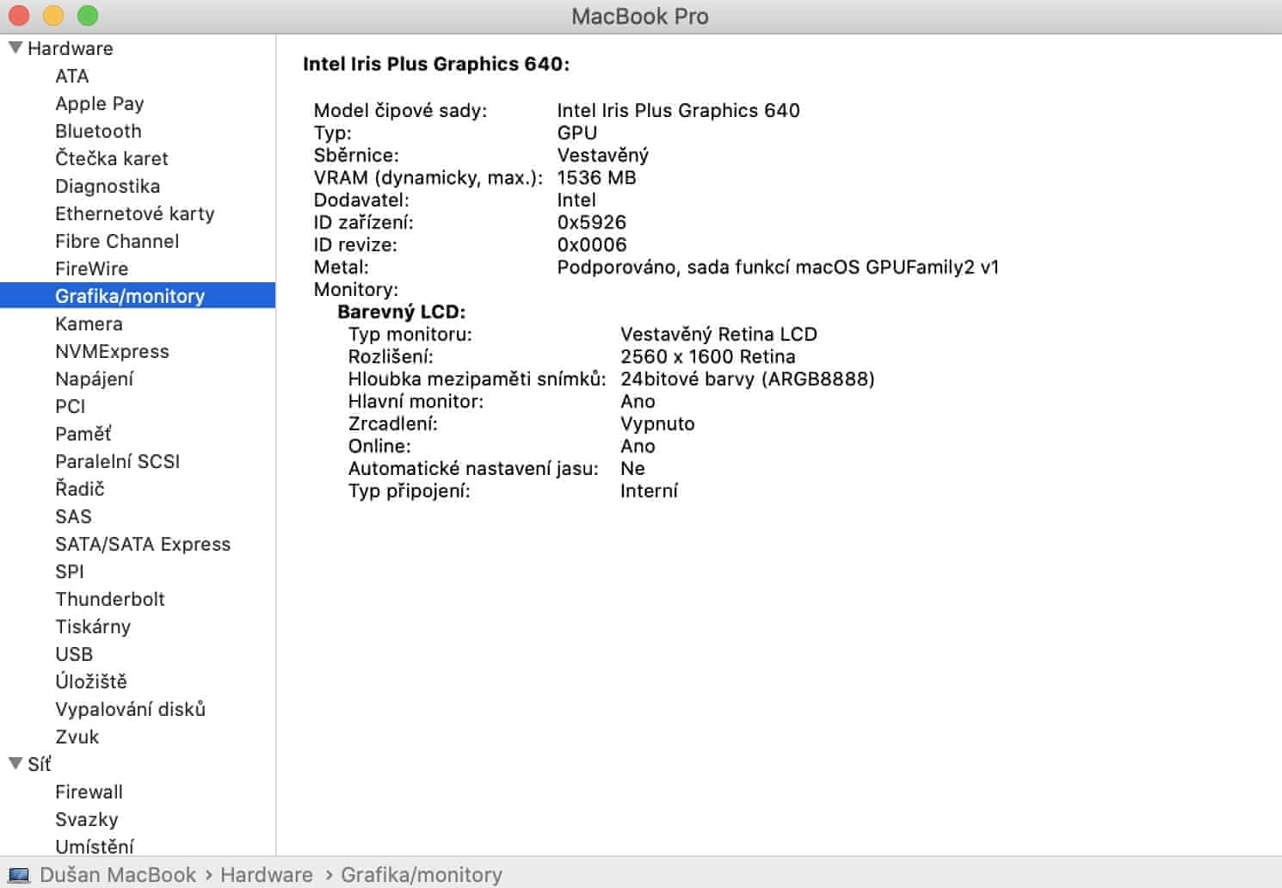
Task: Click the MacBook Pro window title
Action: 640,16
